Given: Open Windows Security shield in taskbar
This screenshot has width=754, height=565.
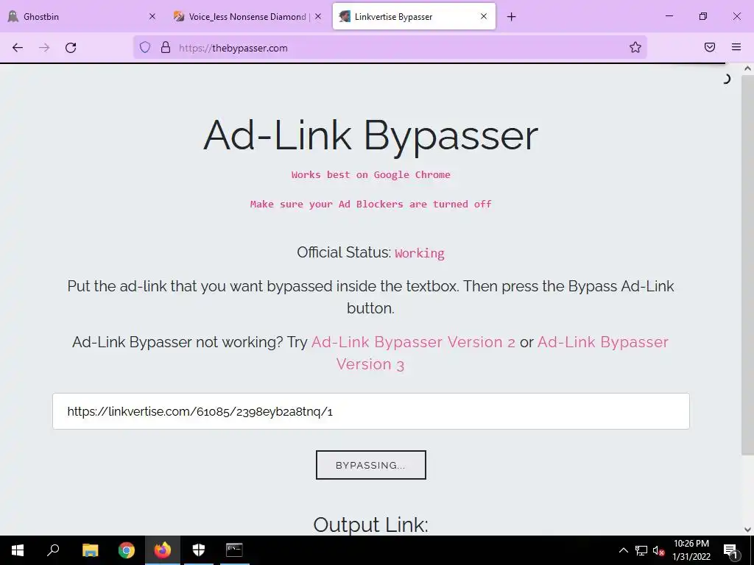Looking at the screenshot, I should click(x=199, y=550).
